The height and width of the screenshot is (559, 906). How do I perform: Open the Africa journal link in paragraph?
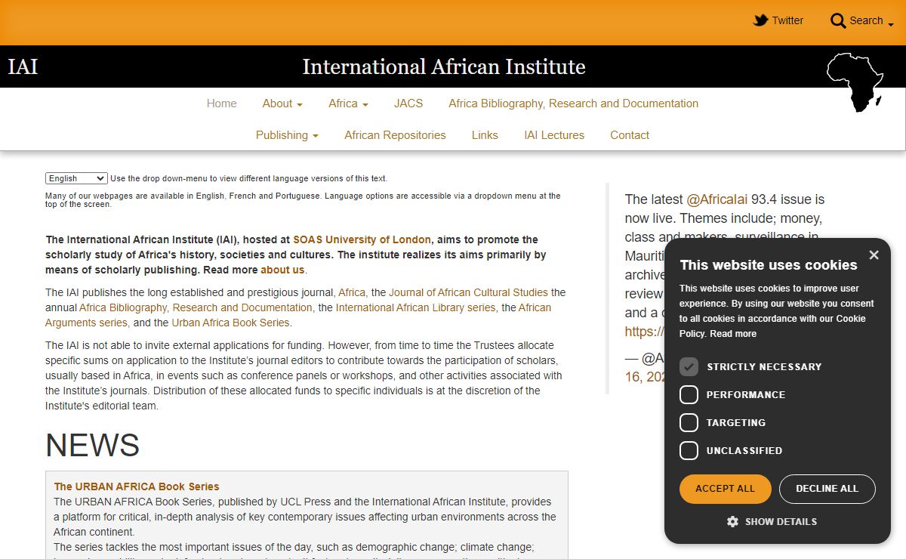352,292
